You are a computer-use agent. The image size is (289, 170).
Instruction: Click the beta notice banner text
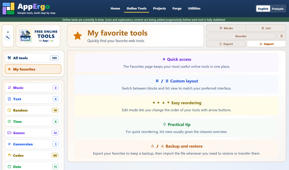[x=144, y=20]
